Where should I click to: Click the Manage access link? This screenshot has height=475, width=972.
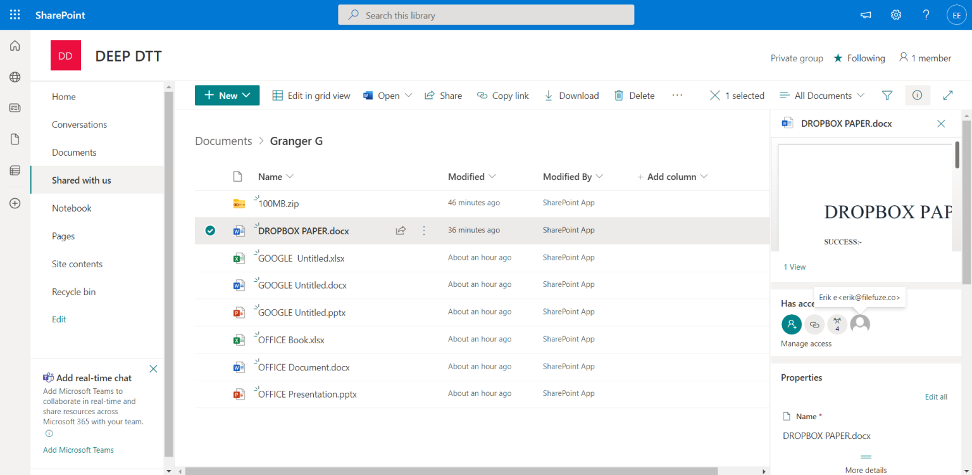[806, 343]
